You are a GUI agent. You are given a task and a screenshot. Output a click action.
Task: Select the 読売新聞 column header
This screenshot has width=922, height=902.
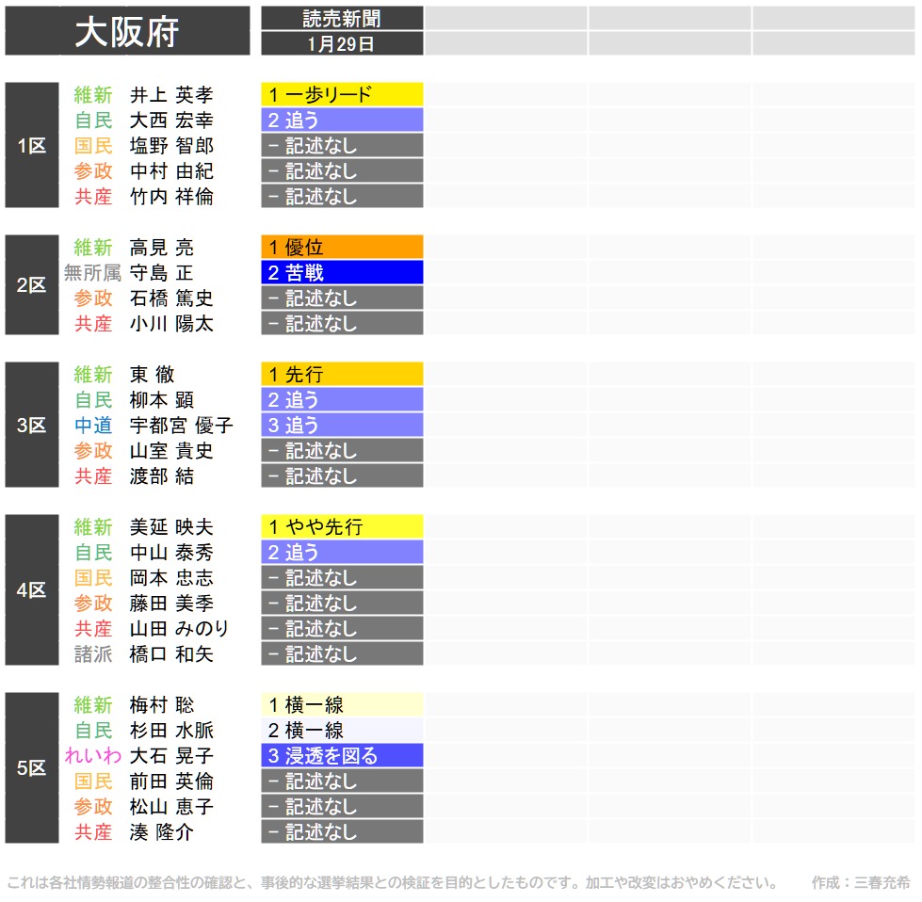[342, 18]
